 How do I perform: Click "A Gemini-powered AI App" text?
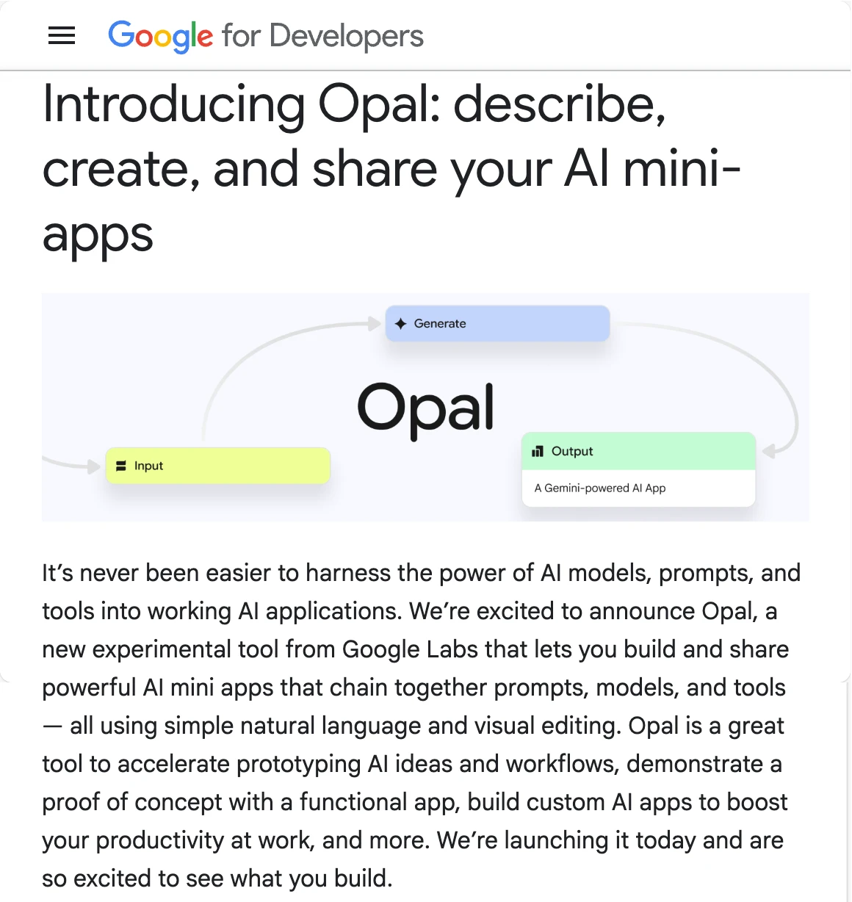pos(600,488)
